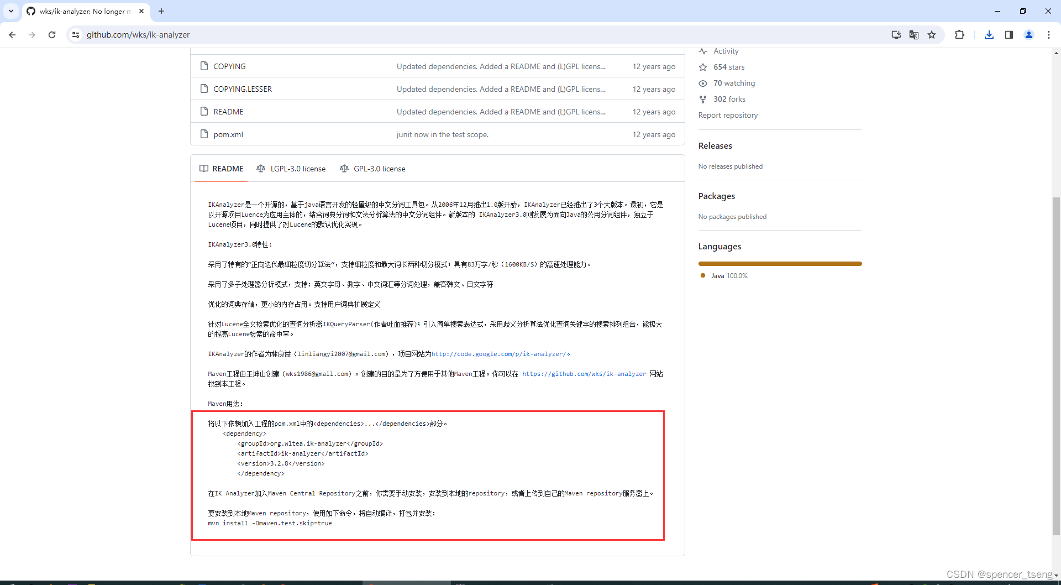Open site information icon in address bar
Viewport: 1061px width, 585px height.
76,35
